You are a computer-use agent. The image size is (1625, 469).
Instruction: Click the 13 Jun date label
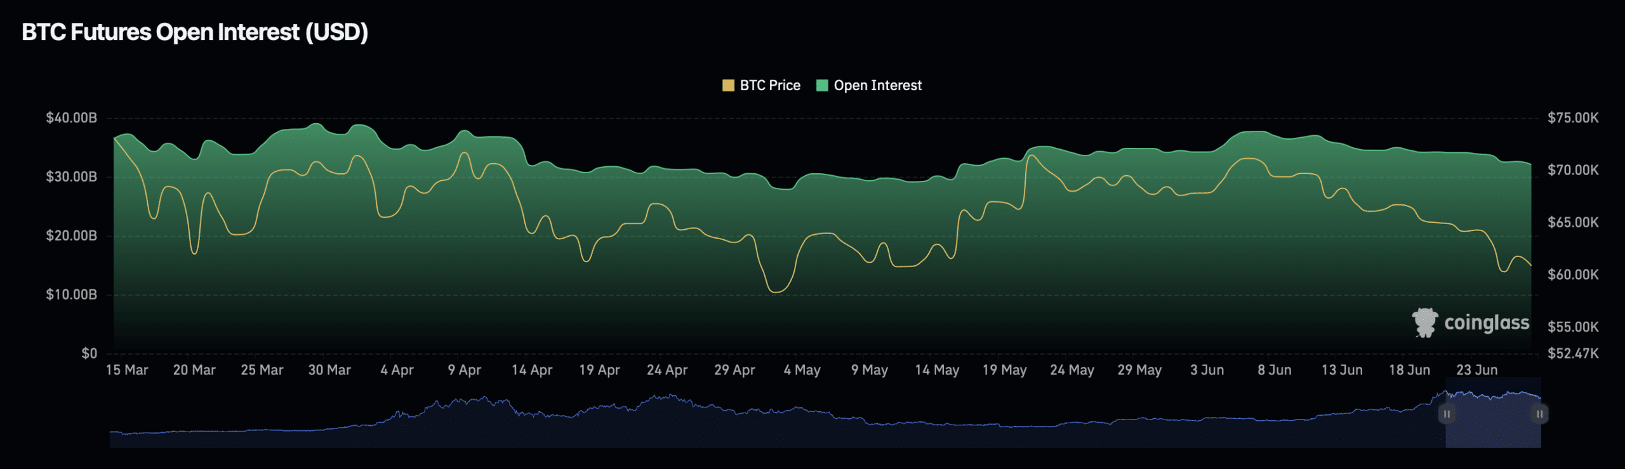pos(1342,370)
